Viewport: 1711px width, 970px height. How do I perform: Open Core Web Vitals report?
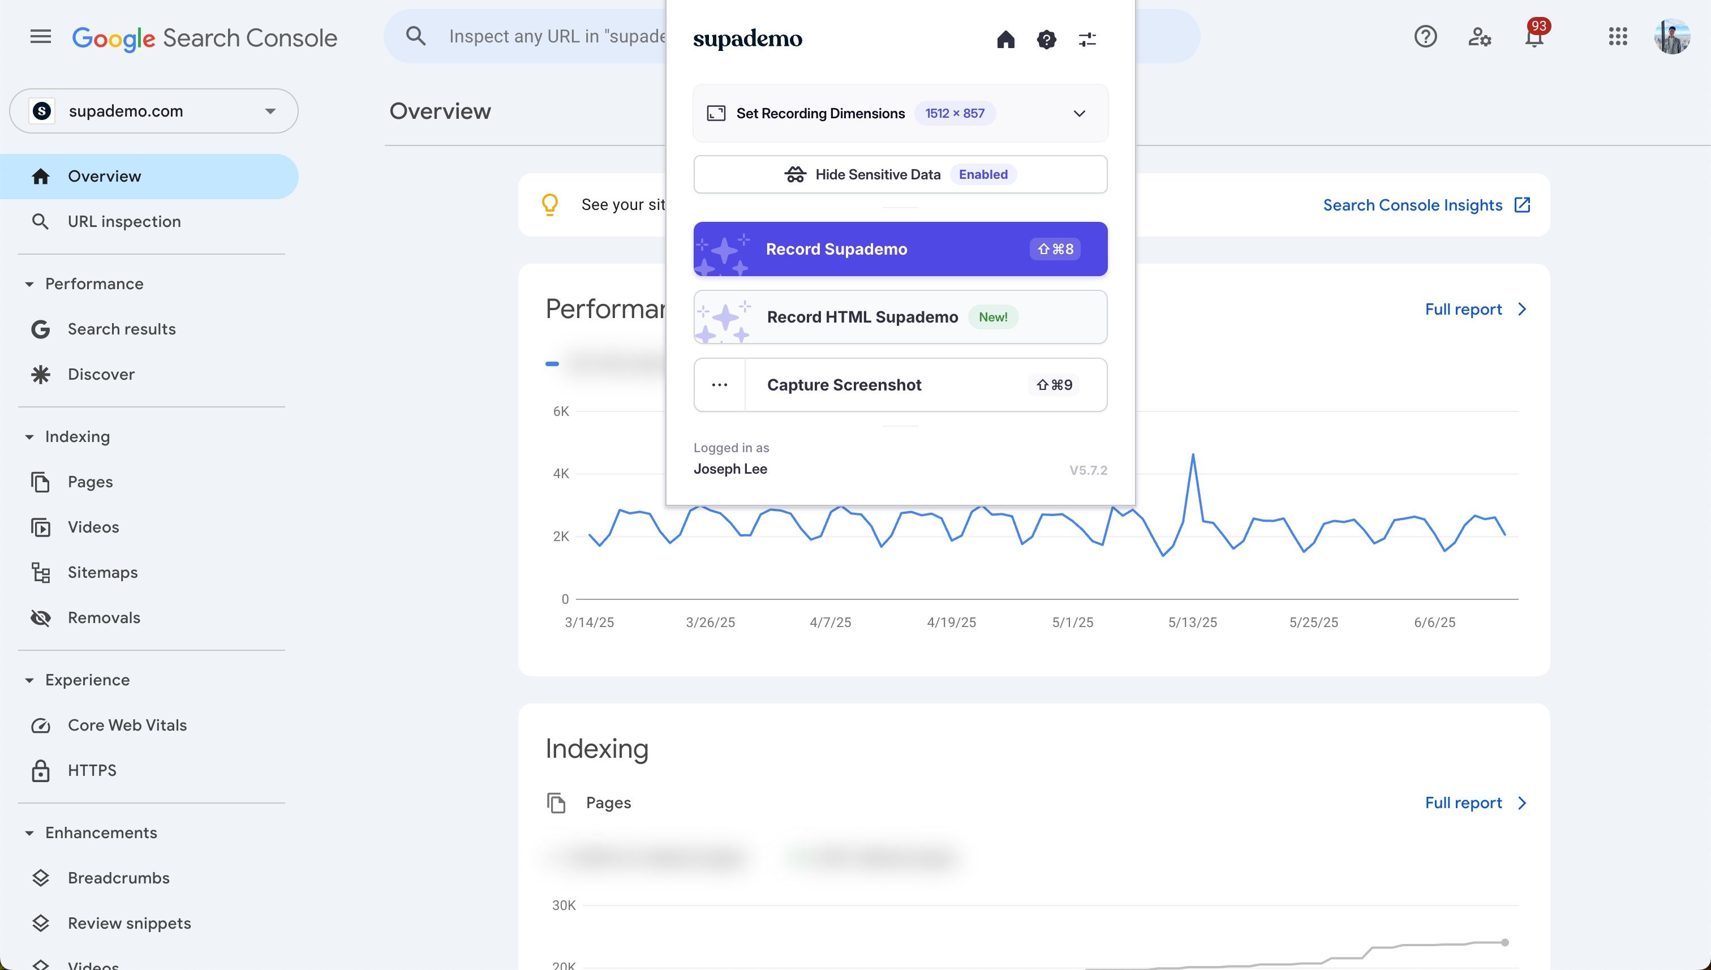click(149, 725)
